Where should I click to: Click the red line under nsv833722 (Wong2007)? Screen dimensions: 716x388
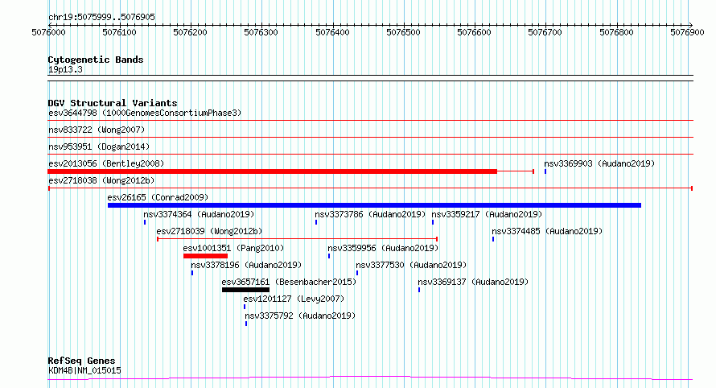point(370,138)
